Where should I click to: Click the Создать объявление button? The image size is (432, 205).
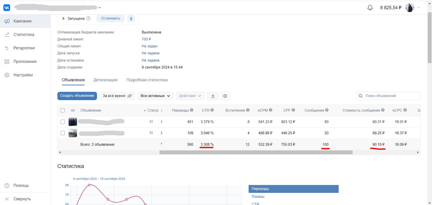(x=77, y=96)
